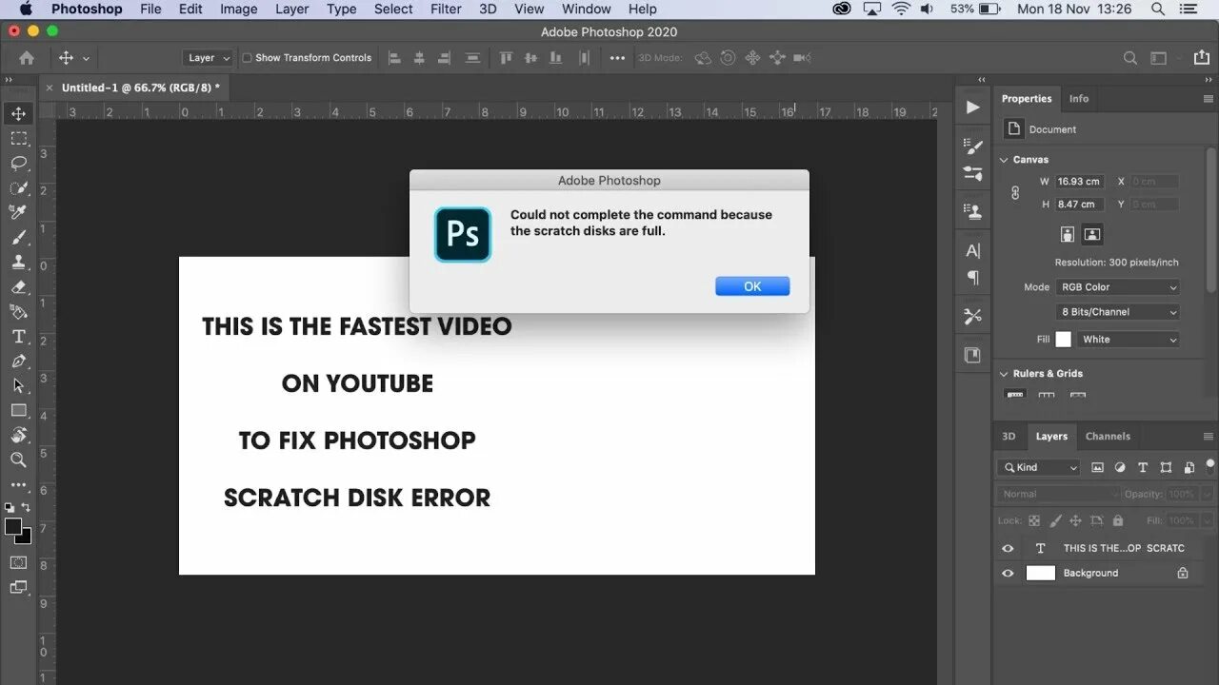Toggle the shape layers filter
Screen dimensions: 1219x685
pyautogui.click(x=1166, y=467)
